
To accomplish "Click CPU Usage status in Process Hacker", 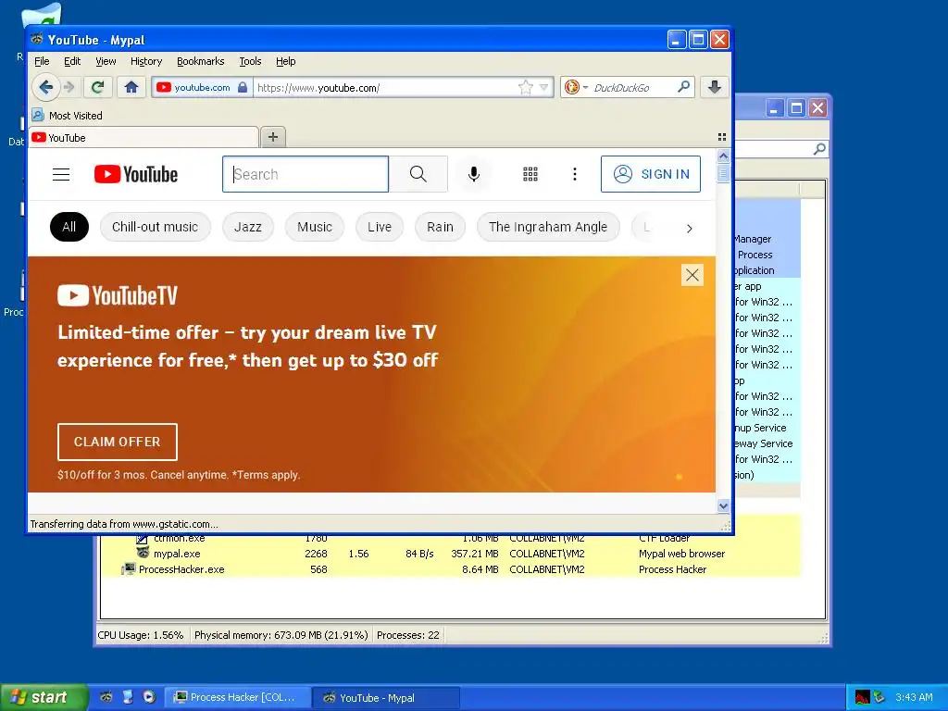I will (141, 635).
